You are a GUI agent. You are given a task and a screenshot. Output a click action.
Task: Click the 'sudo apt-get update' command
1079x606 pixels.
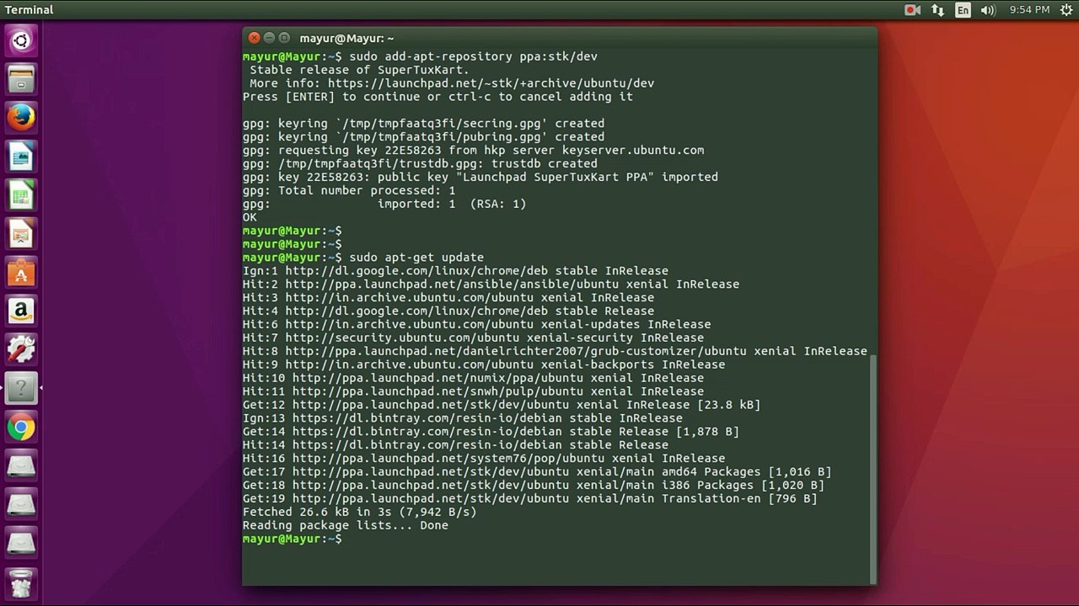[x=416, y=258]
